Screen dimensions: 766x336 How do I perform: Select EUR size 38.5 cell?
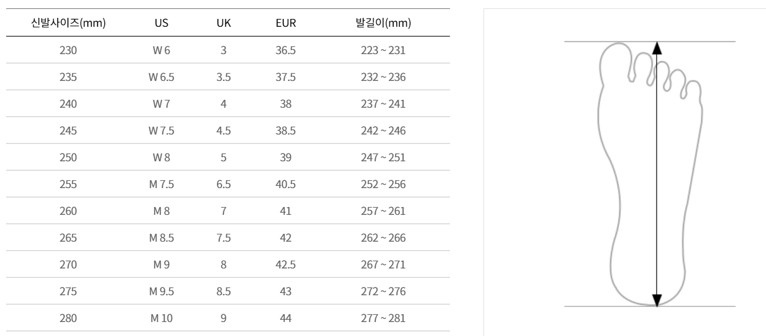click(286, 131)
